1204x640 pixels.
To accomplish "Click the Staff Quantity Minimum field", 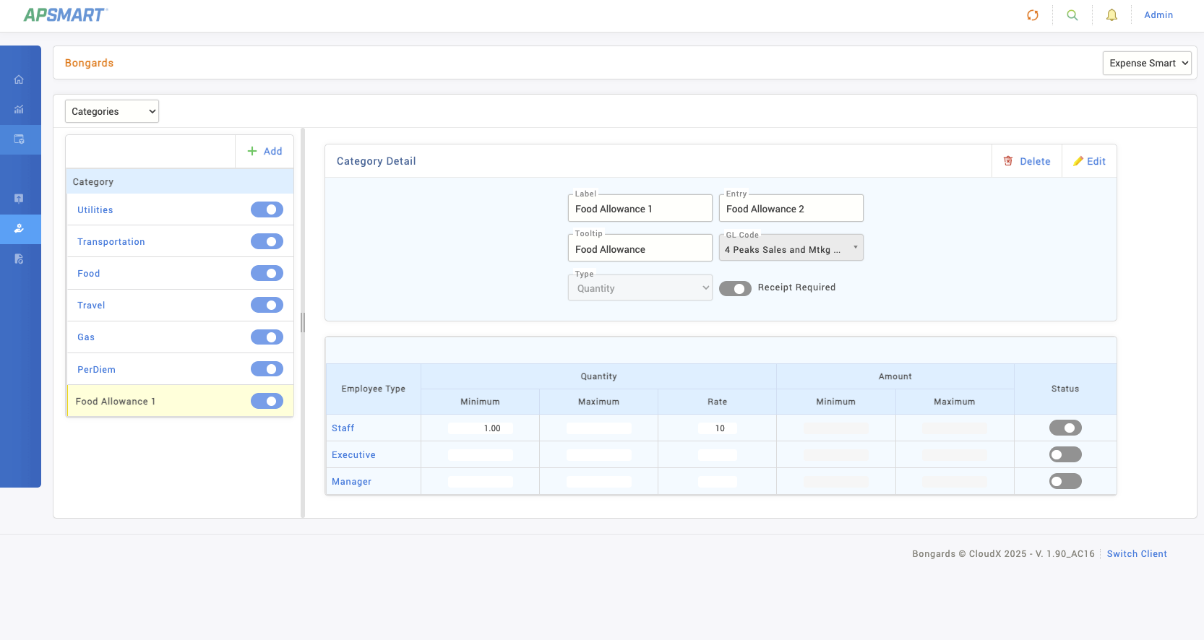I will point(480,428).
